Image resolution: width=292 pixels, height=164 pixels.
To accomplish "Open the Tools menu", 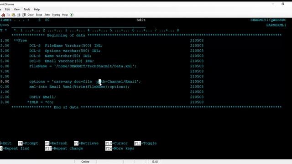I will 26,9.
